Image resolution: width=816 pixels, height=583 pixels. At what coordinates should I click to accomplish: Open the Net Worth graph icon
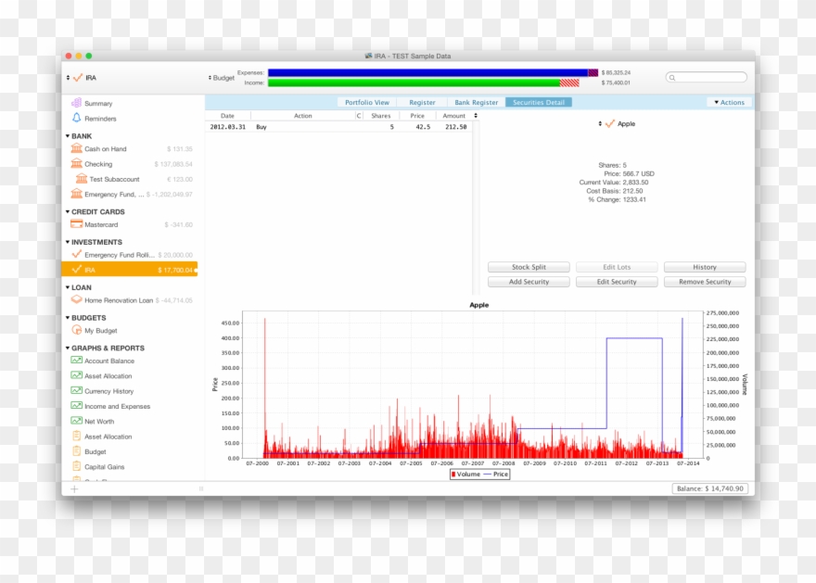click(77, 421)
